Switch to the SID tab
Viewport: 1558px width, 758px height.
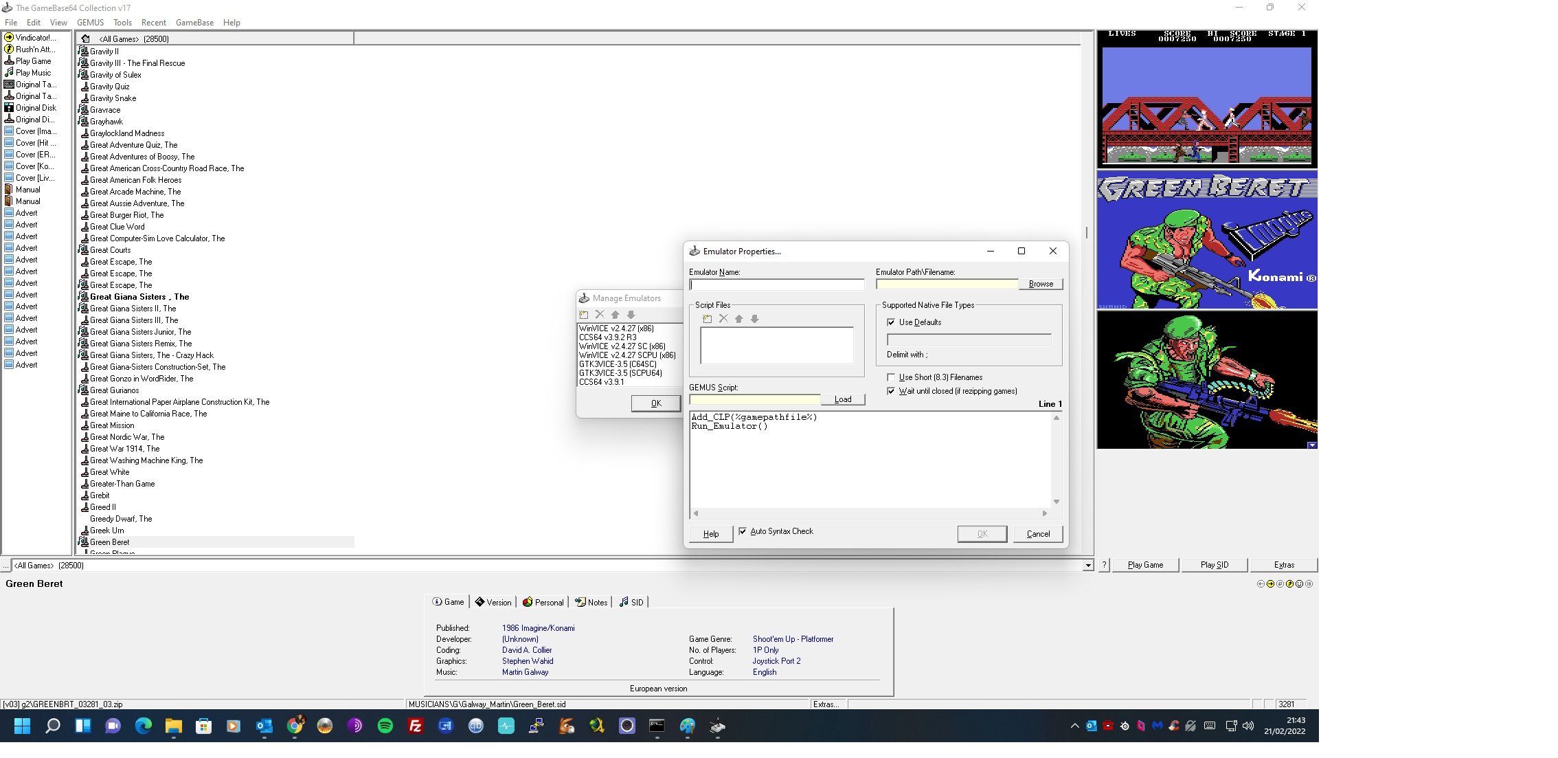[x=631, y=603]
